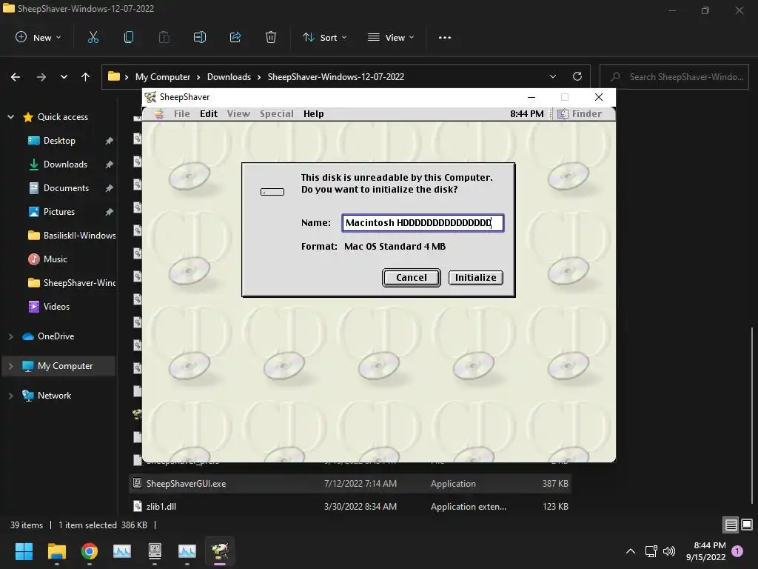Open the Mac View menu

[239, 113]
